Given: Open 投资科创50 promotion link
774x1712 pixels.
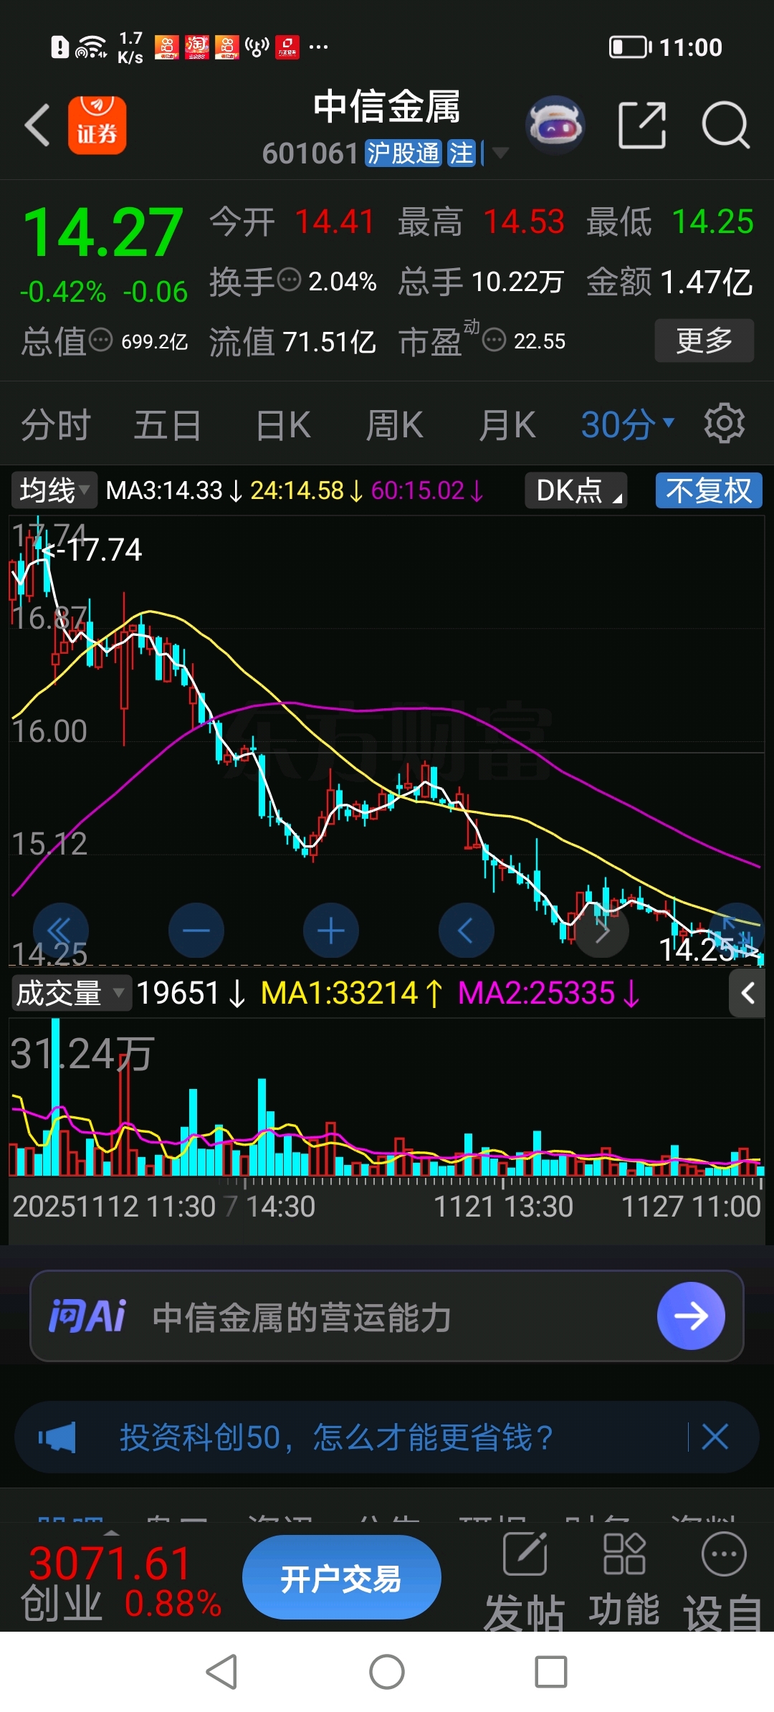Looking at the screenshot, I should pos(337,1437).
